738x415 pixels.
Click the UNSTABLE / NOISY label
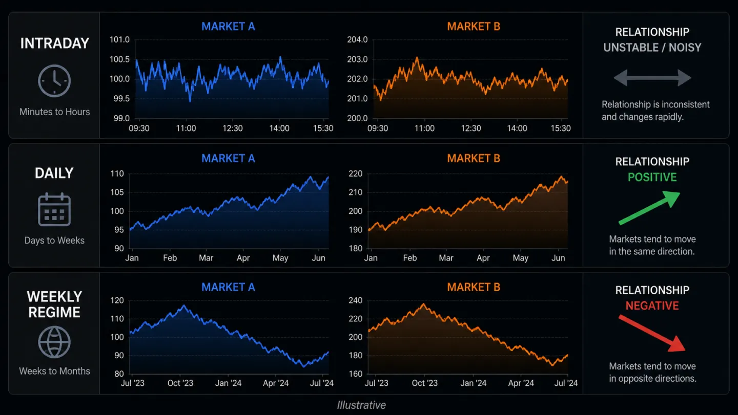pos(652,48)
